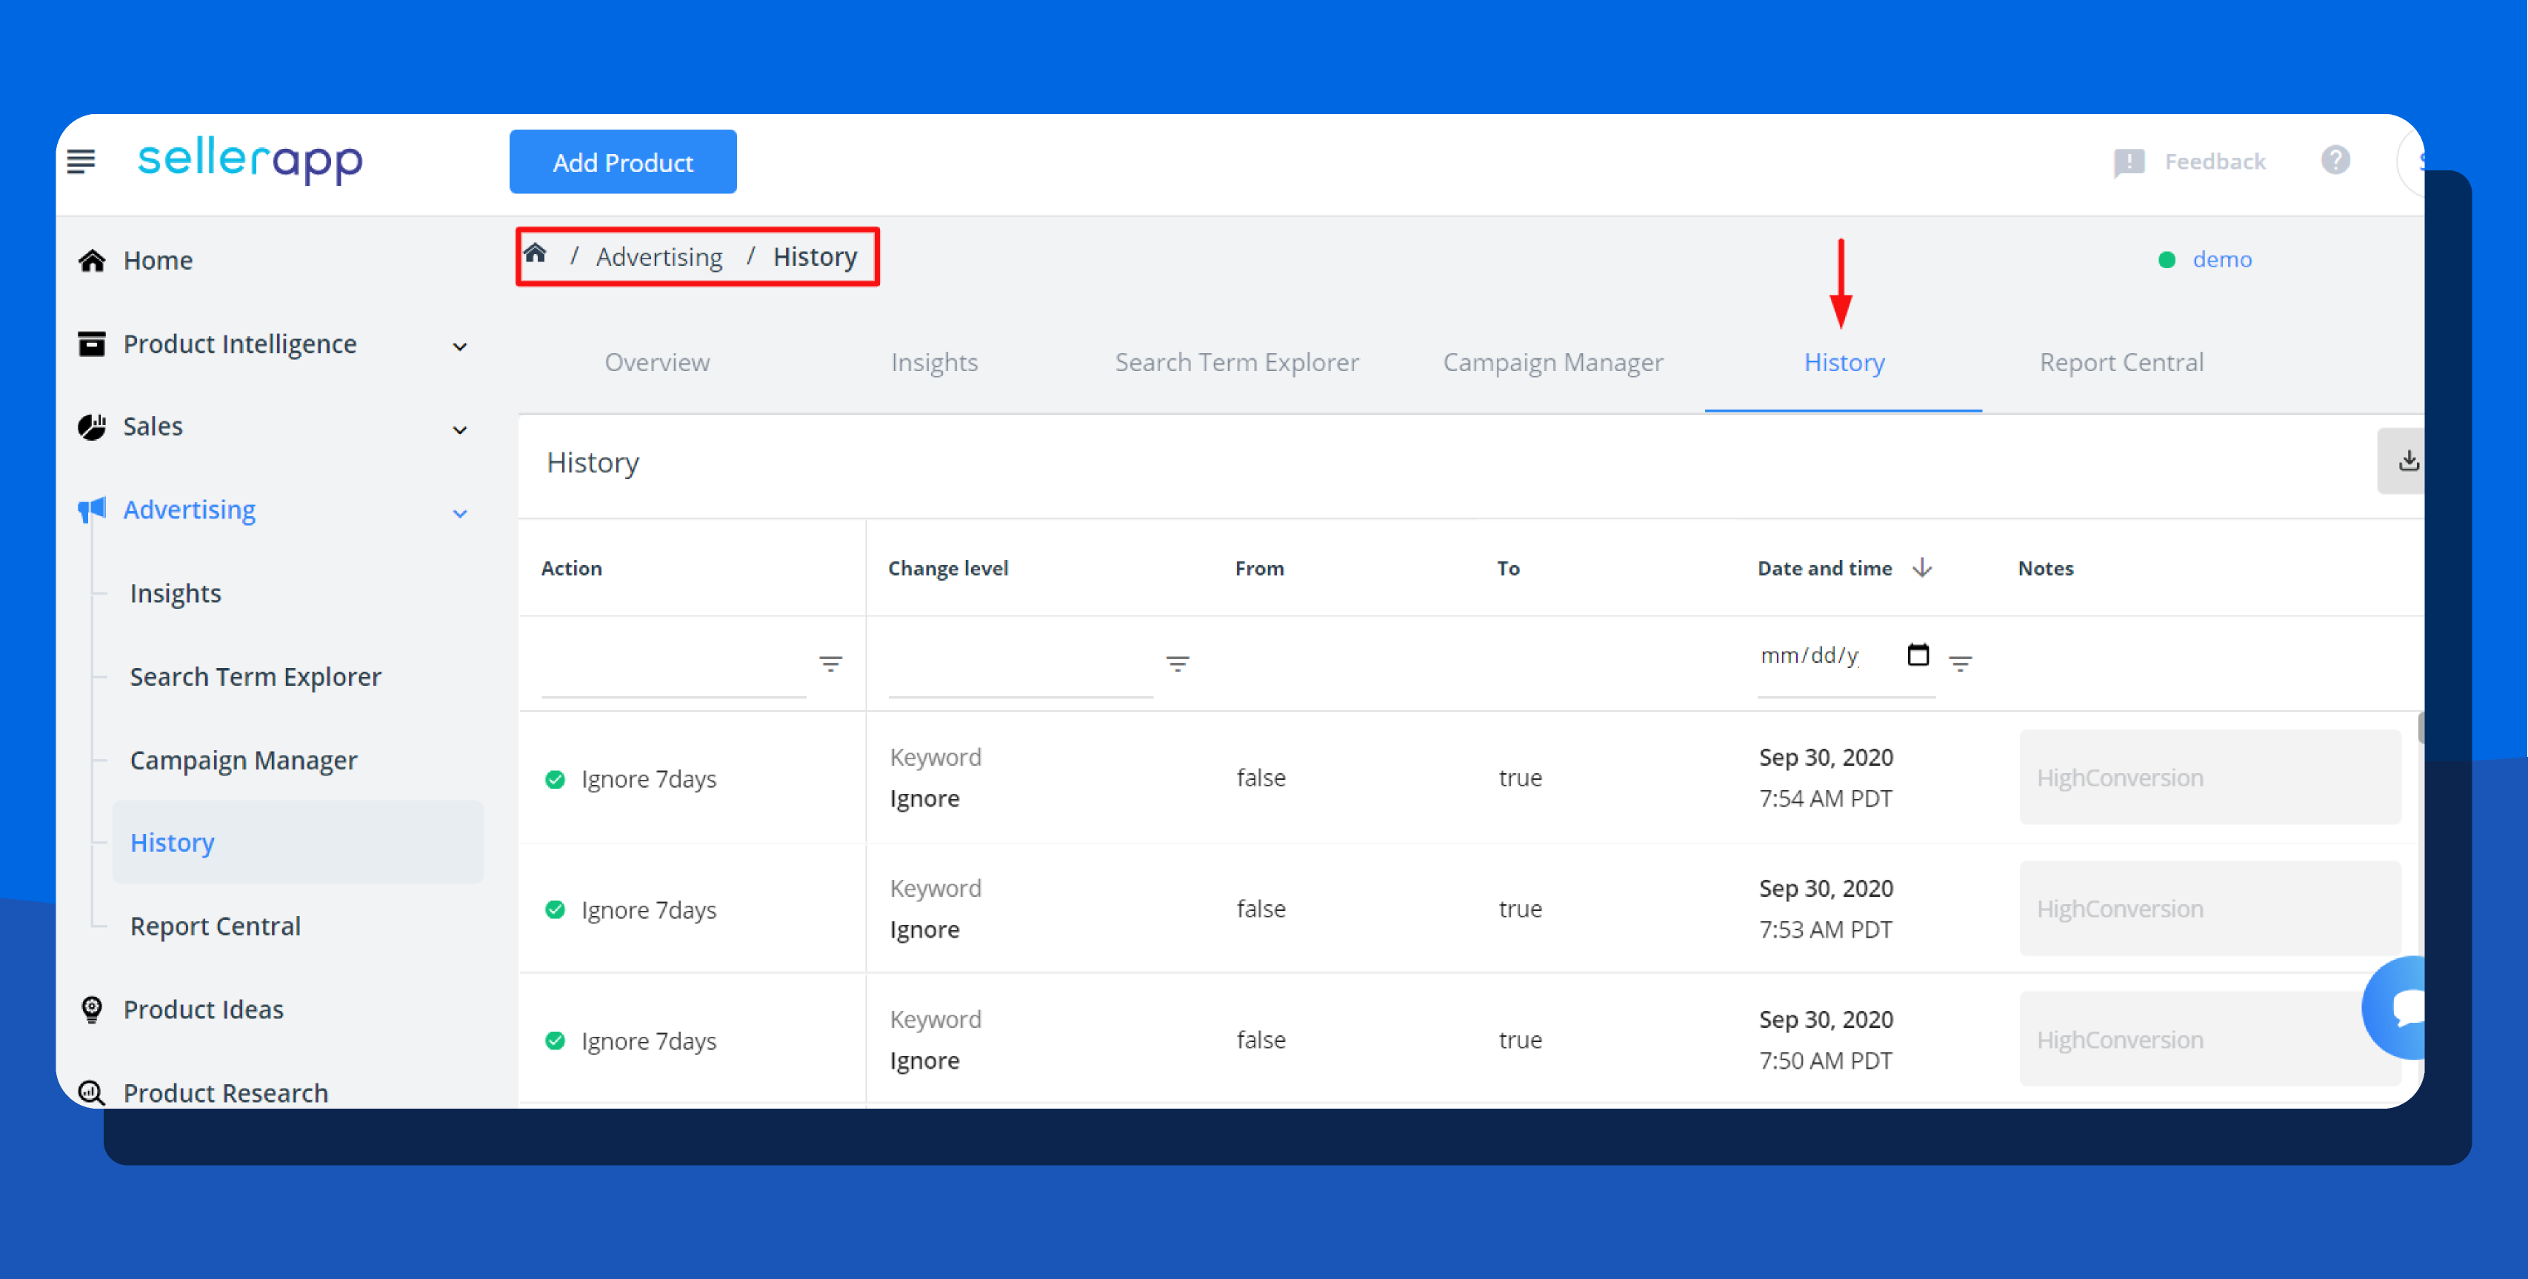Sort by Date and time arrow
The image size is (2528, 1279).
click(x=1921, y=567)
